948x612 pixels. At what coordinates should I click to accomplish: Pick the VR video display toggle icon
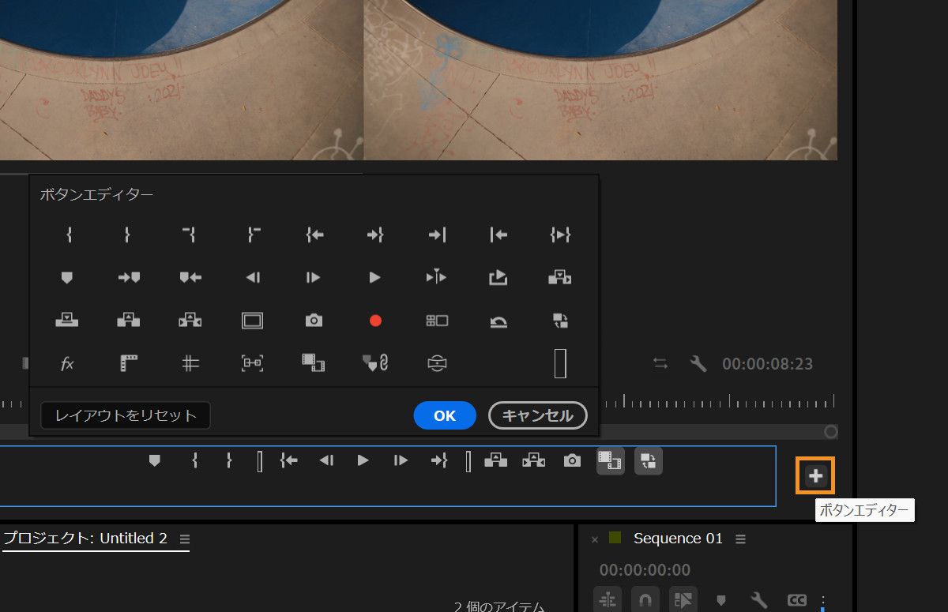(437, 363)
